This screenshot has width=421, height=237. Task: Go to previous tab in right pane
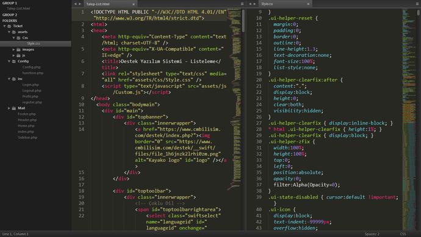[x=250, y=4]
